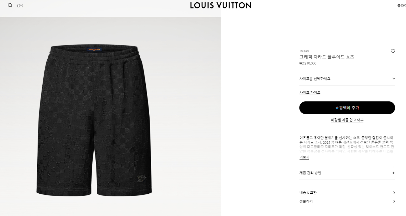Go home via Louis Vuitton logo
The width and height of the screenshot is (406, 216).
[x=221, y=5]
